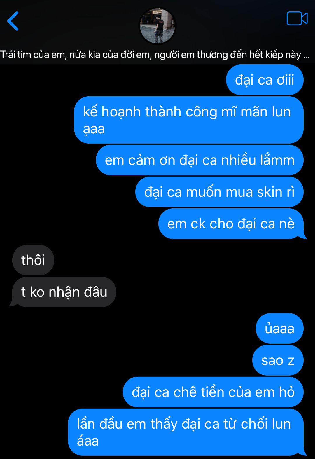The image size is (315, 459).
Task: Select 'đại ca chê tiền của em hỏ' message
Action: coord(213,392)
